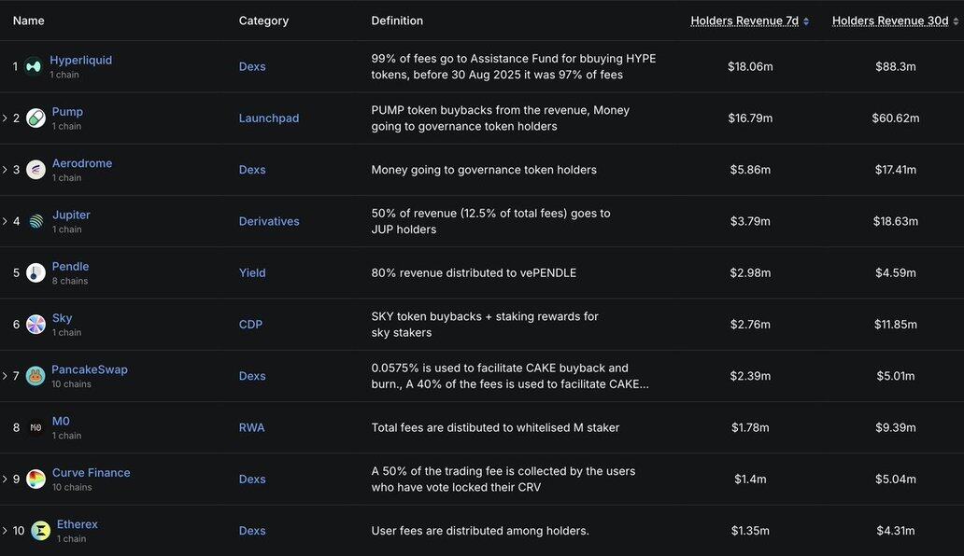Expand the Aerodrome row chevron
Screen dimensions: 964x556
click(x=5, y=170)
